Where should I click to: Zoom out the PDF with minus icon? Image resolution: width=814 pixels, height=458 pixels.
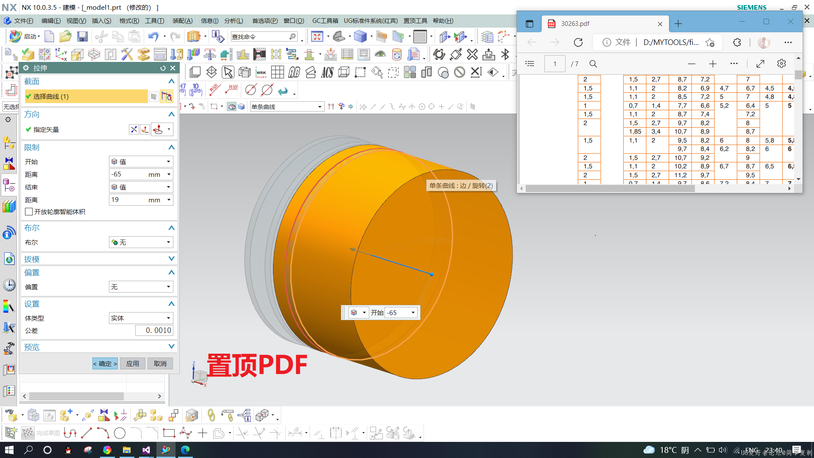[x=691, y=64]
